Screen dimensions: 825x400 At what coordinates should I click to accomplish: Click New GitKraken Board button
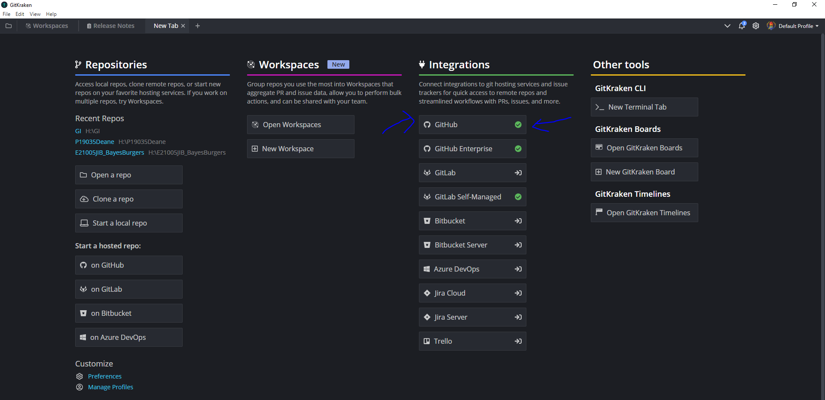tap(645, 172)
